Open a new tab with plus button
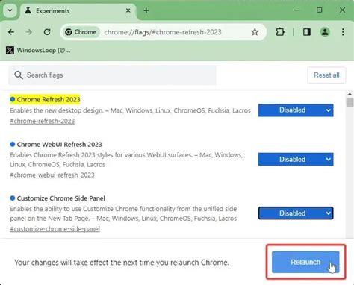354x285 pixels. tap(146, 10)
